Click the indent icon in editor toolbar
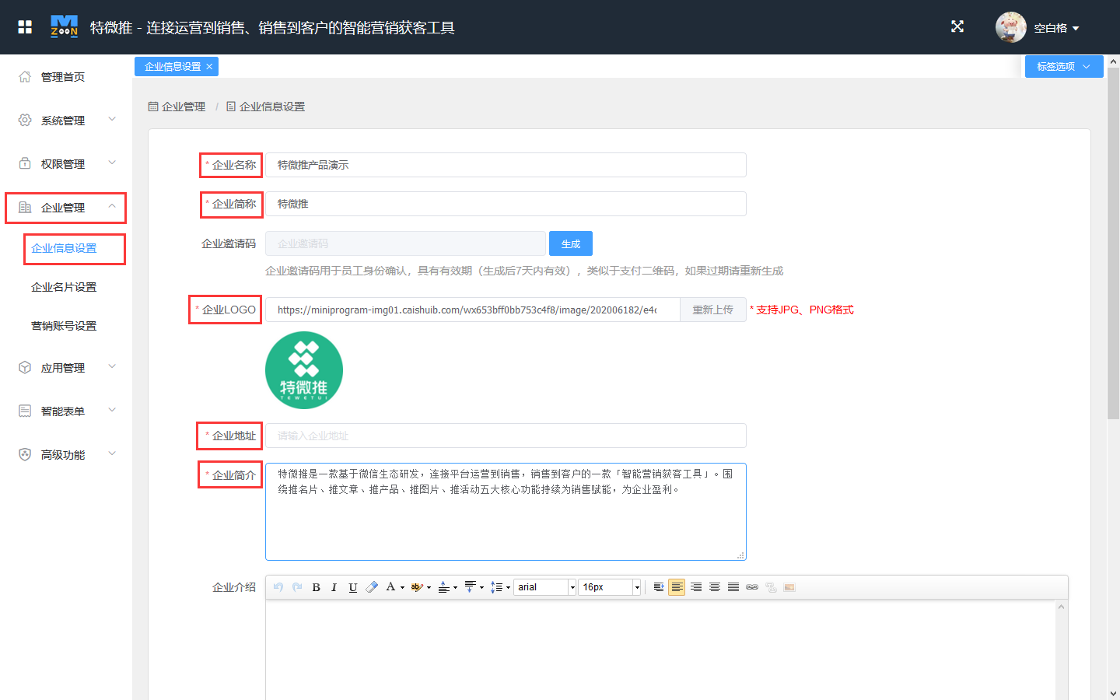The height and width of the screenshot is (700, 1120). tap(658, 587)
